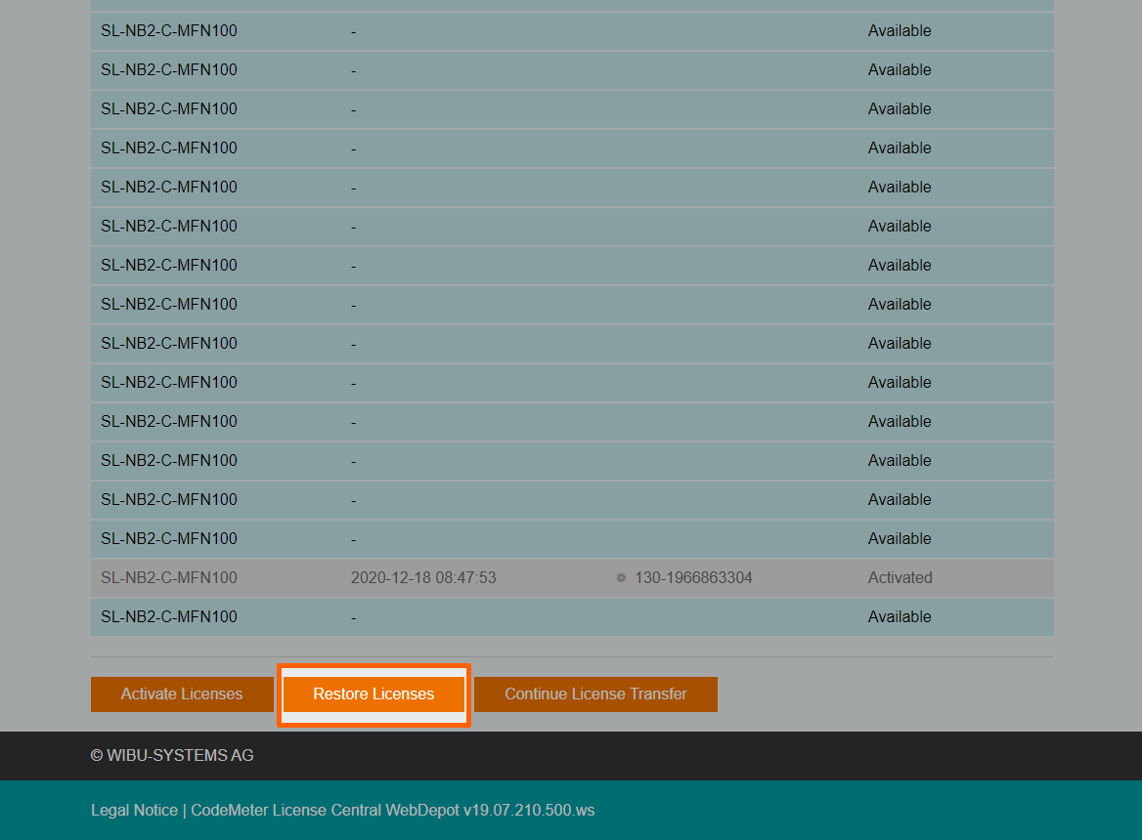The width and height of the screenshot is (1142, 840).
Task: Click the Available status of the bottom row
Action: tap(899, 616)
